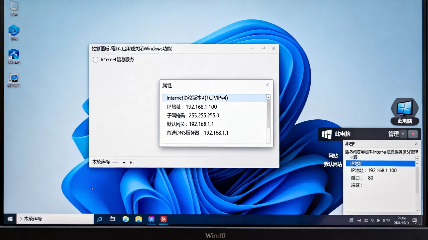Screen dimensions: 428x240
Task: Launch the yellow-blue shield app on taskbar
Action: pyautogui.click(x=125, y=219)
